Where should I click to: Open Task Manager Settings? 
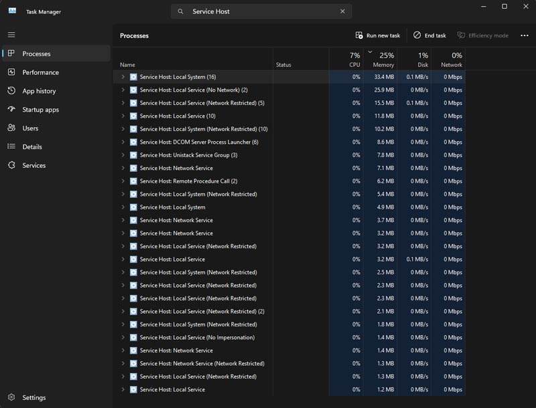(56, 397)
